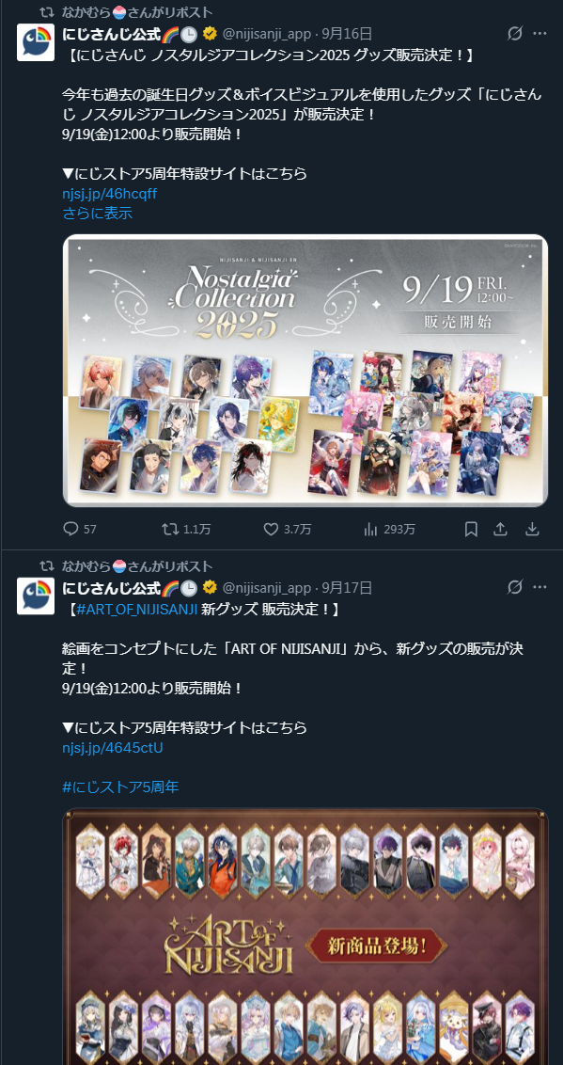Bookmark the Nostalgia Collection post
This screenshot has height=1065, width=563.
point(471,529)
